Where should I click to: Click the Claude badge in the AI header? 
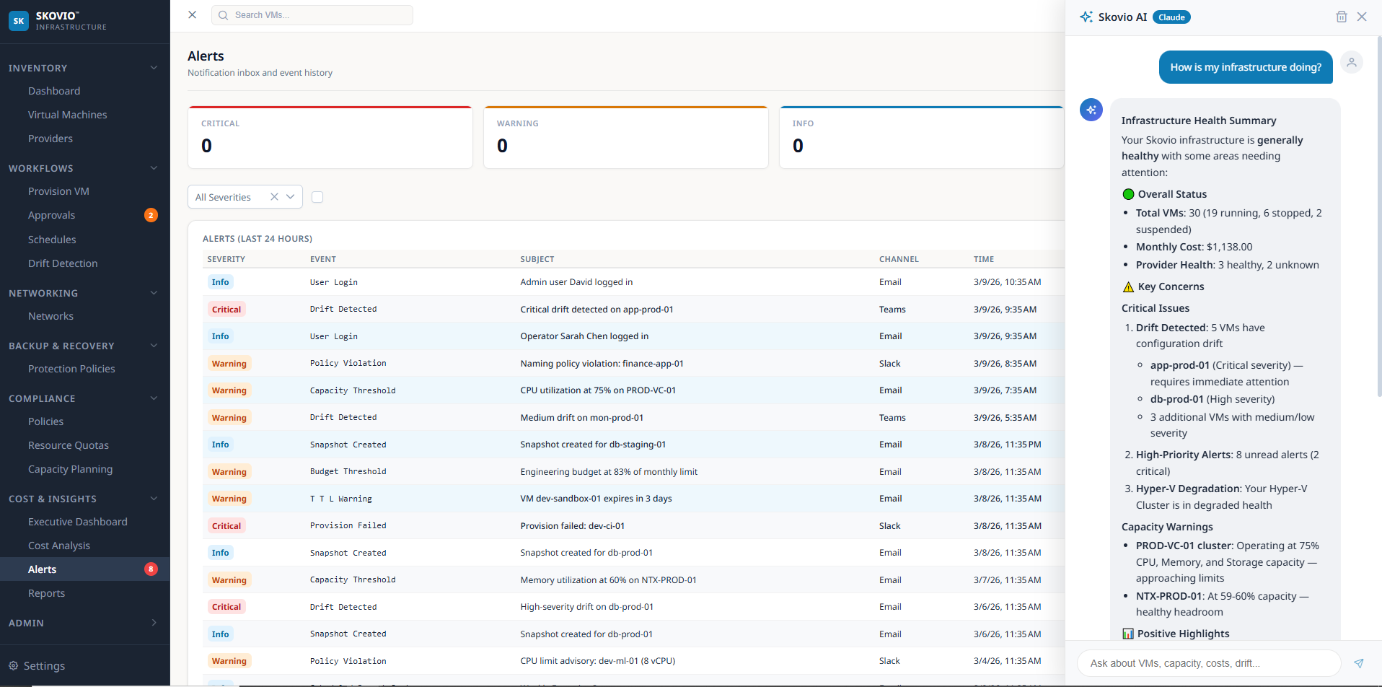tap(1171, 17)
